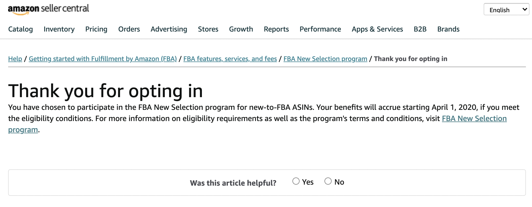Open the Stores menu
532x207 pixels.
208,29
